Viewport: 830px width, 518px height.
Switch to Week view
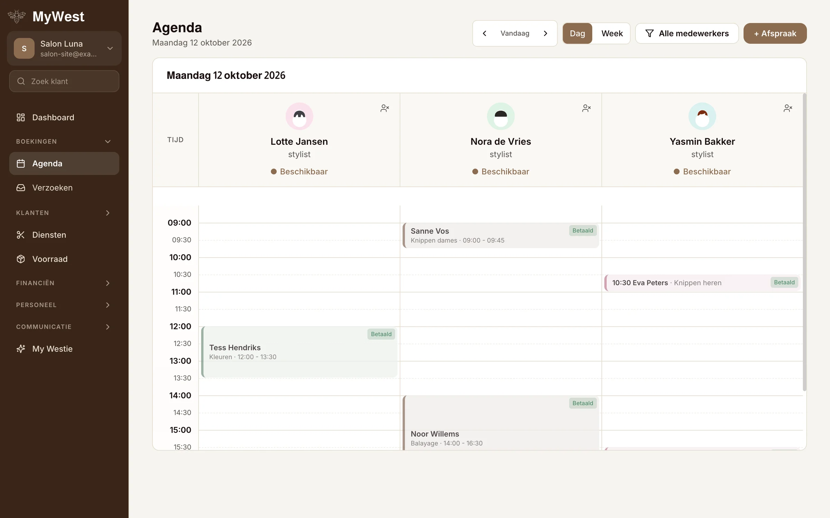point(612,33)
